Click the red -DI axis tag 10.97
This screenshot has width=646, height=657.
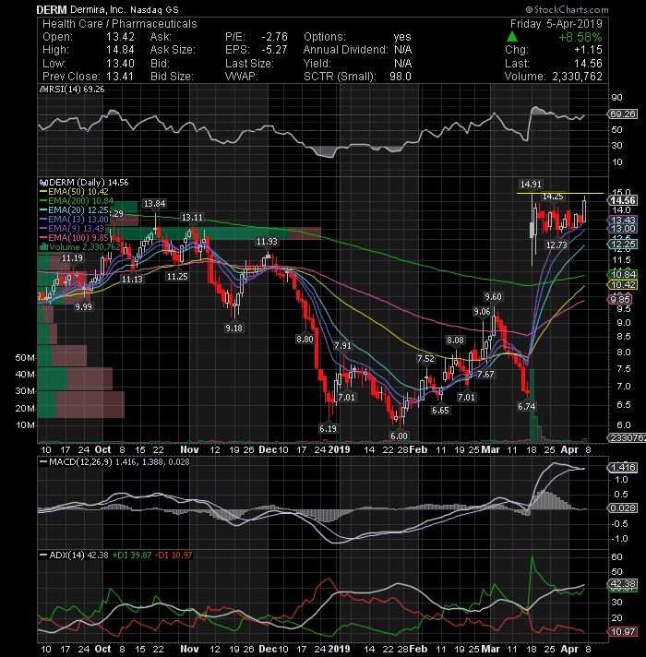point(623,631)
